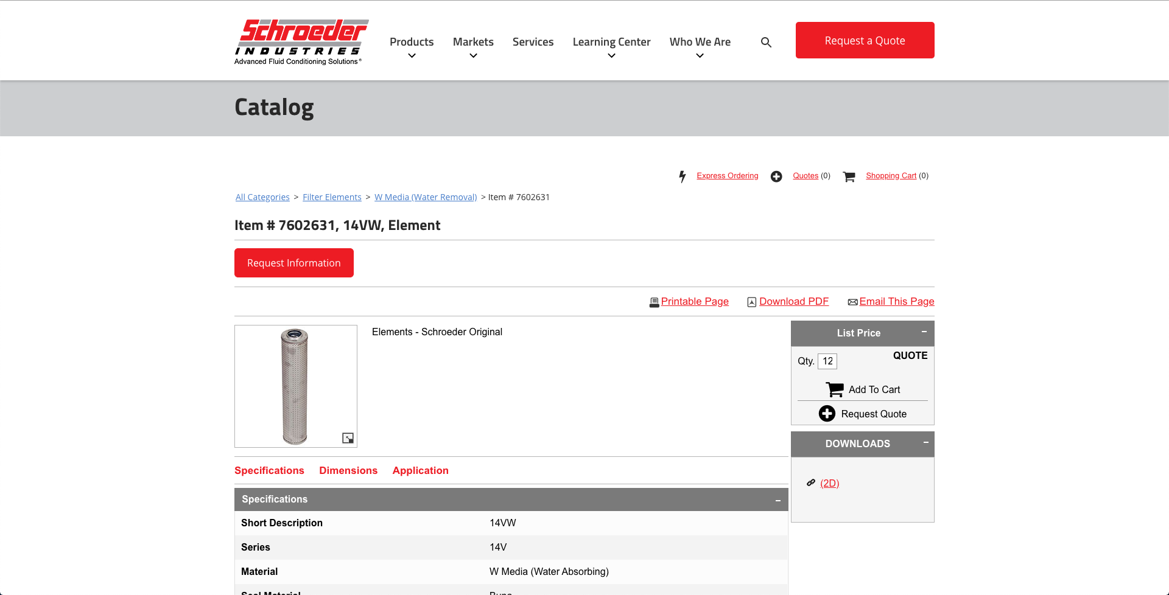
Task: Click the Quotes plus circle icon
Action: click(x=776, y=176)
